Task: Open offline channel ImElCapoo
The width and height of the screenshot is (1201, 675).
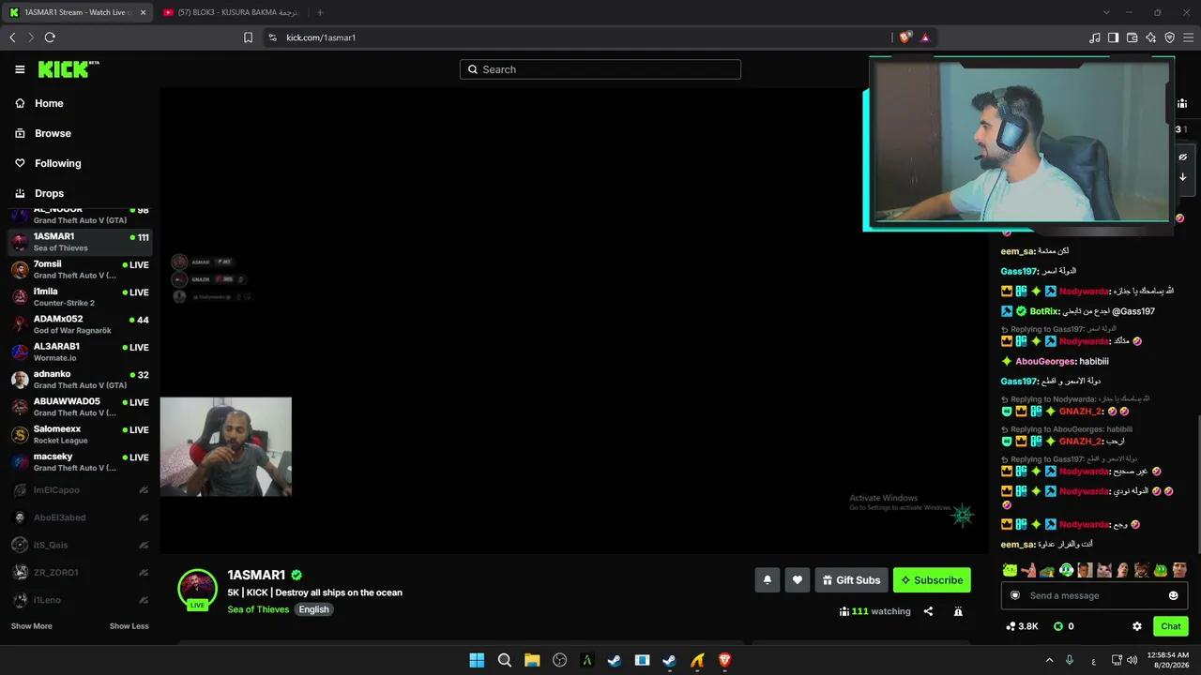Action: click(80, 490)
